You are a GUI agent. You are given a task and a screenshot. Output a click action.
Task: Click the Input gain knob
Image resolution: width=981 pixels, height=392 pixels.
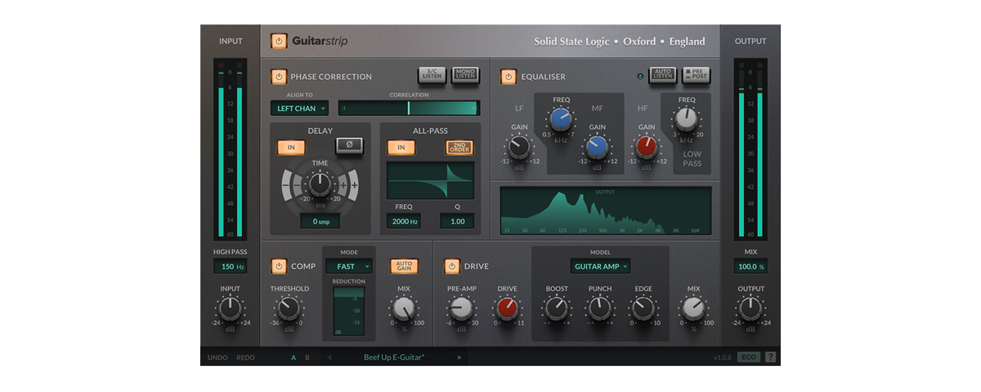pos(230,308)
